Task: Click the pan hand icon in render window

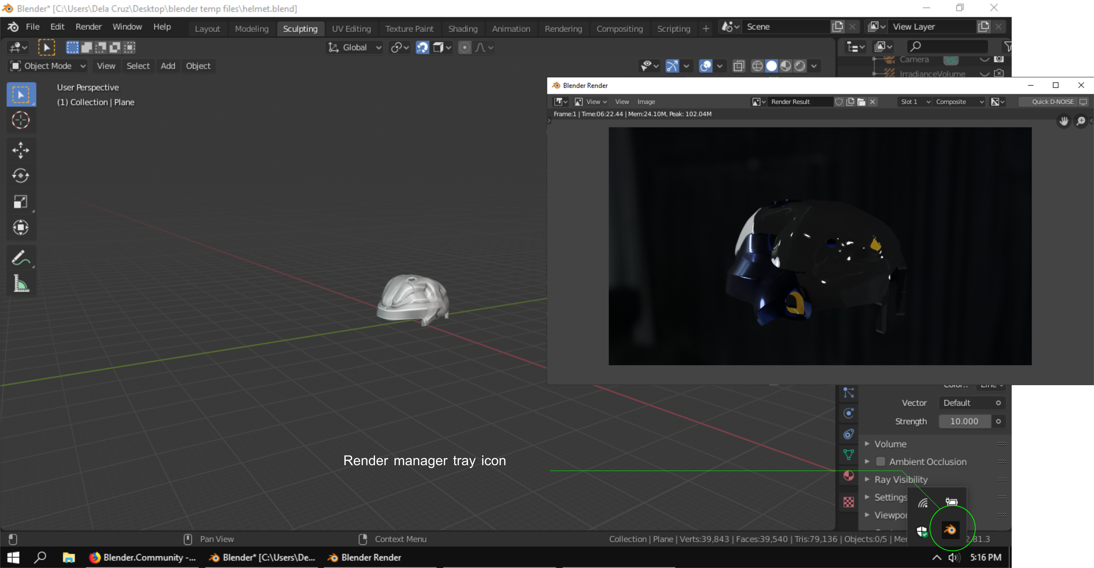Action: 1064,121
